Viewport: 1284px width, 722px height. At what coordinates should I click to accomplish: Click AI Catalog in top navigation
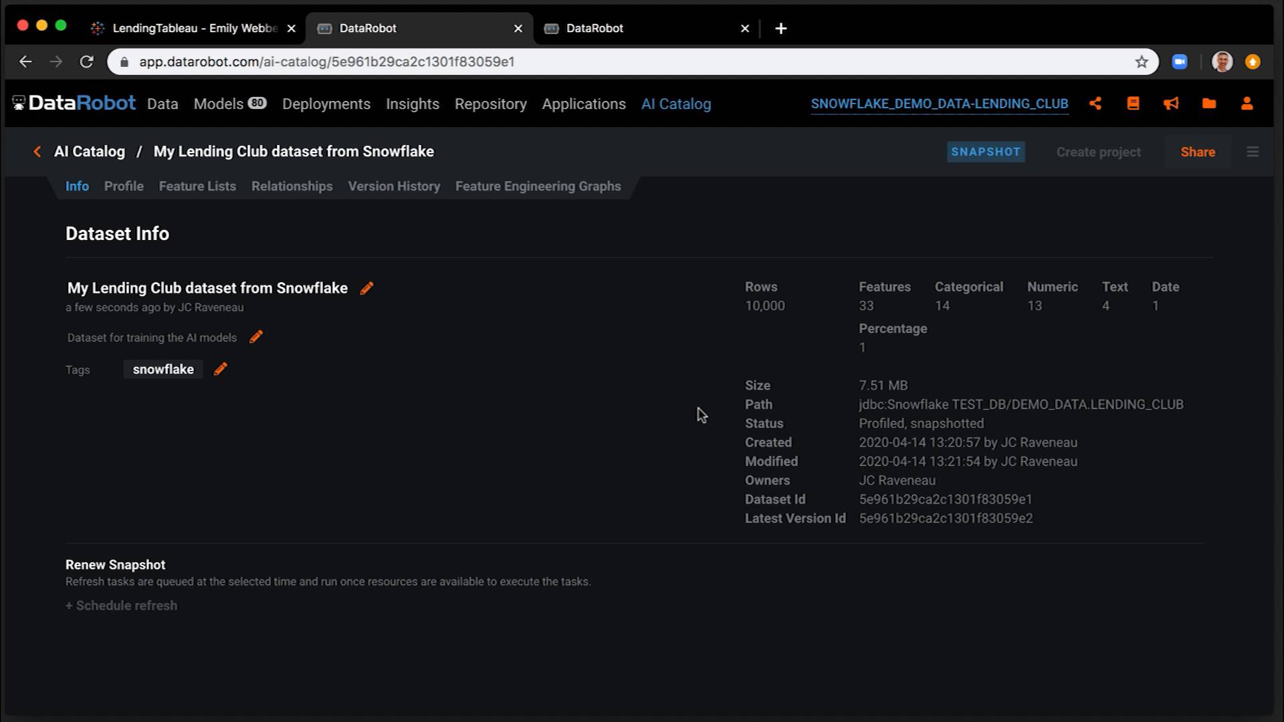pyautogui.click(x=676, y=104)
